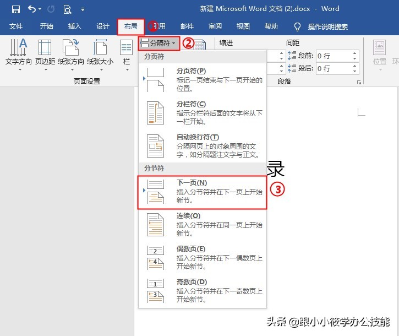Click the 分隔符 breaks dropdown button
Screen dimensions: 399x336
pyautogui.click(x=159, y=44)
